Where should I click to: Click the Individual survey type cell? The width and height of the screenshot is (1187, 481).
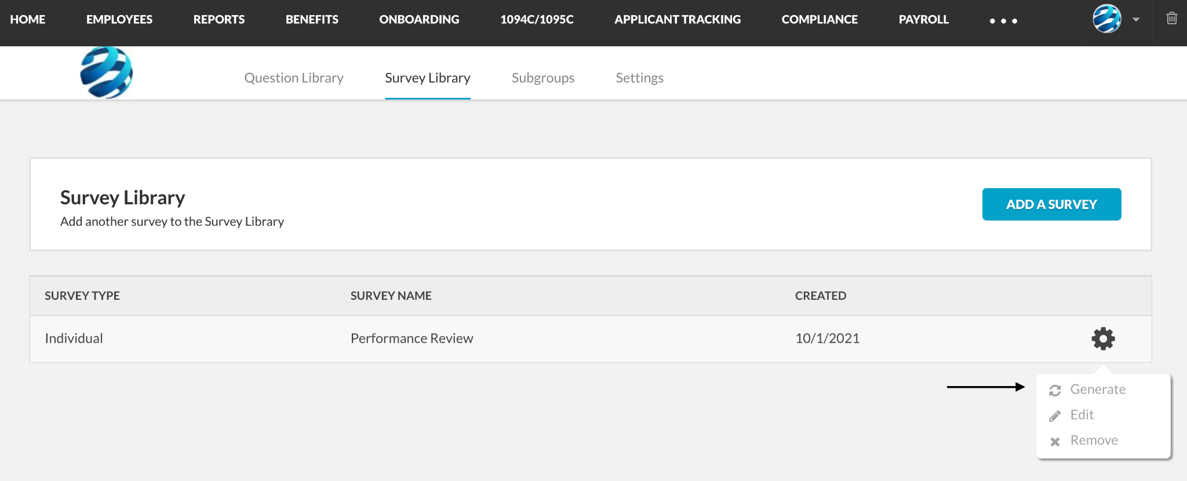74,339
